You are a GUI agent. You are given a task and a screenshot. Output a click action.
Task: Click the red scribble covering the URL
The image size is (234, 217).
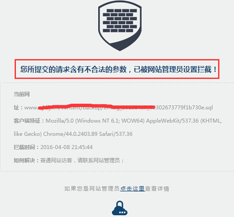[x=96, y=107]
